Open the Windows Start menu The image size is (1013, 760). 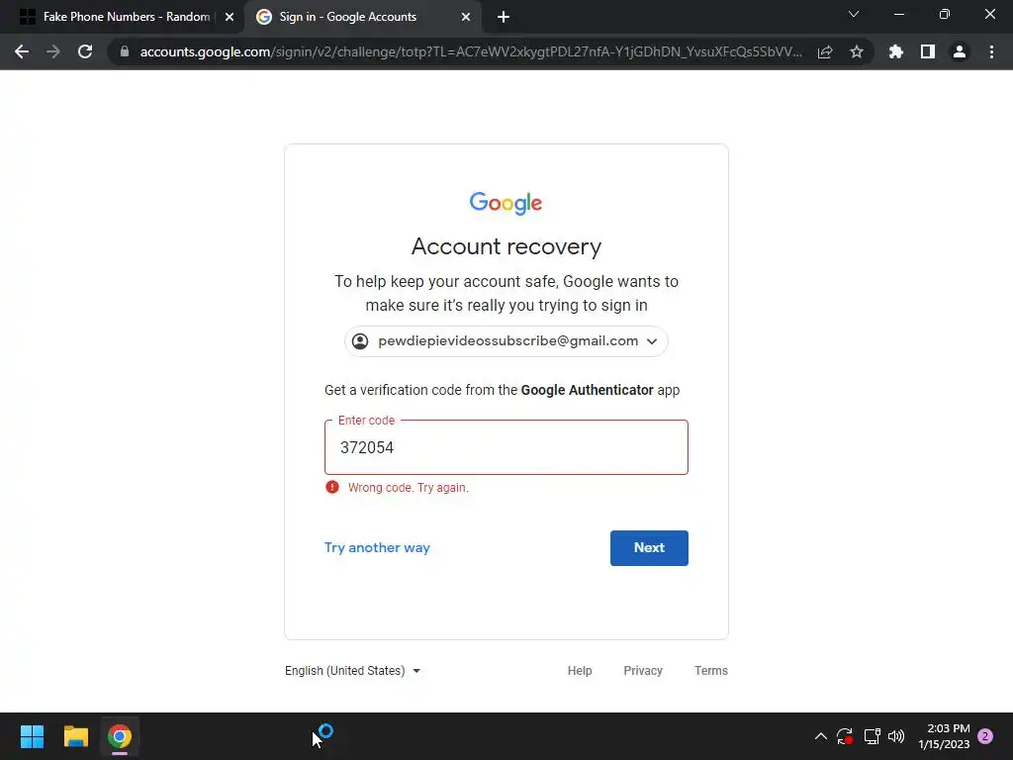coord(32,736)
